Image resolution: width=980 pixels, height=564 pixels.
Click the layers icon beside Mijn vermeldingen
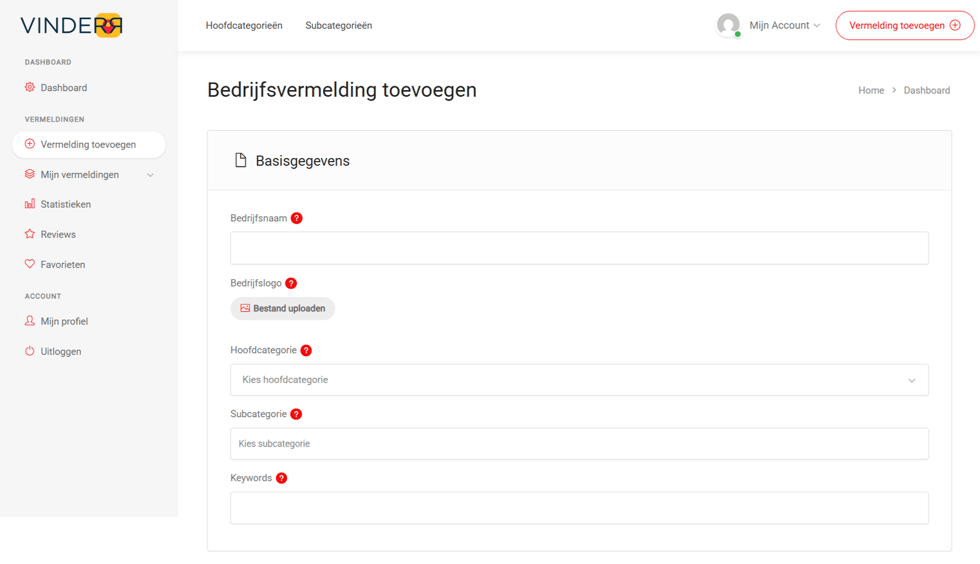pos(29,174)
